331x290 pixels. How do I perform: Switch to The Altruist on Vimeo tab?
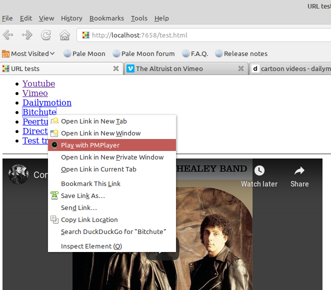(186, 68)
